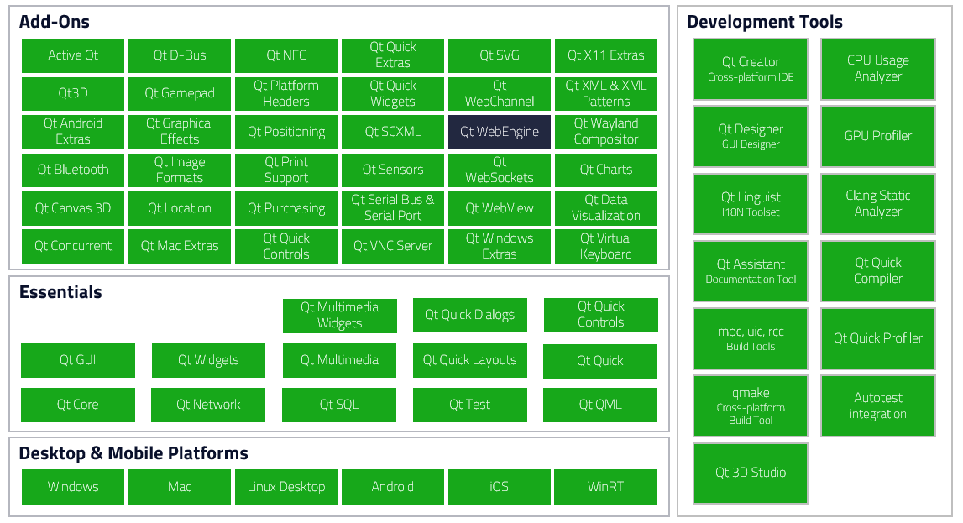Open the plain Qt Multimedia box

click(339, 360)
